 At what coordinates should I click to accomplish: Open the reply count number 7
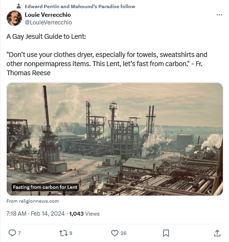[19, 233]
